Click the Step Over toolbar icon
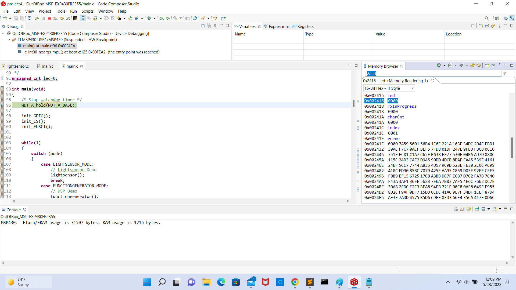 point(62,18)
